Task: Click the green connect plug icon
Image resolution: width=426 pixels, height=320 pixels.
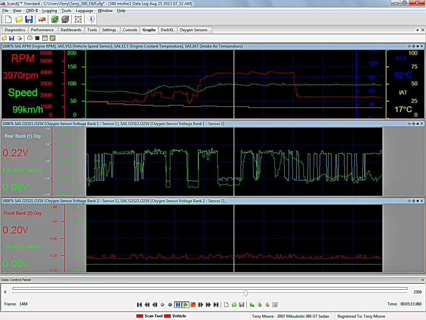Action: coord(55,19)
